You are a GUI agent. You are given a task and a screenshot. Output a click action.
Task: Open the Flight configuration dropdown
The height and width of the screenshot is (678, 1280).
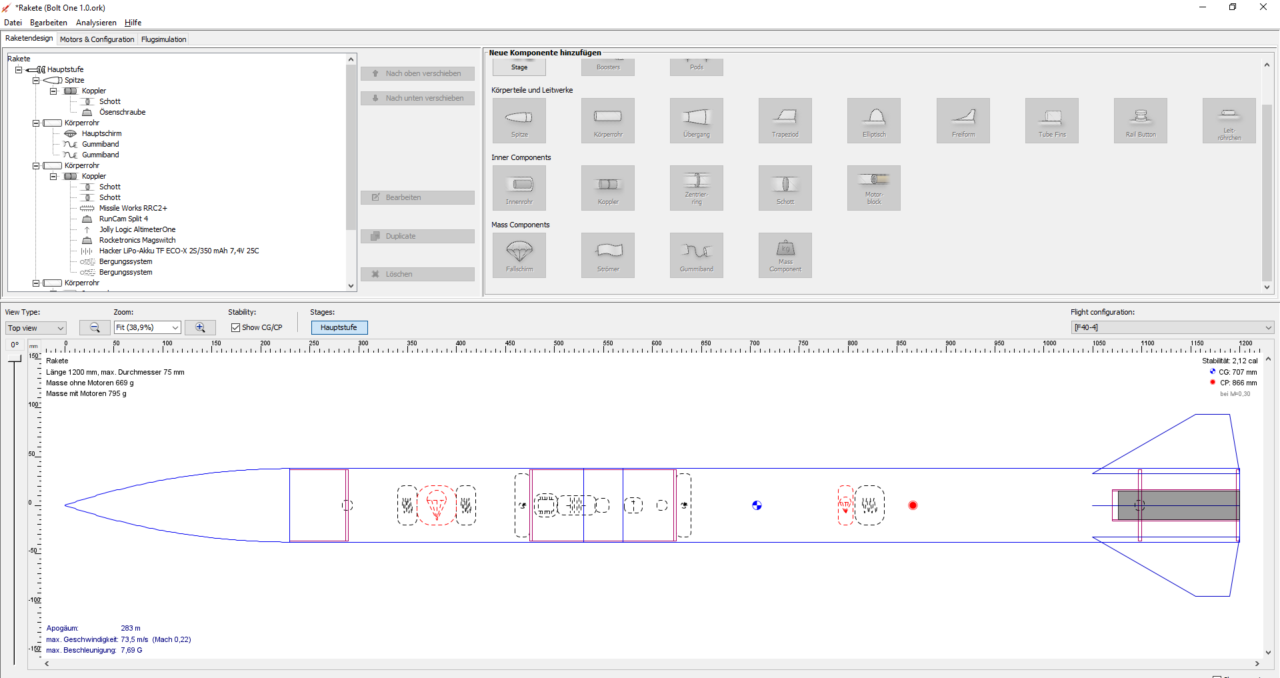1172,327
